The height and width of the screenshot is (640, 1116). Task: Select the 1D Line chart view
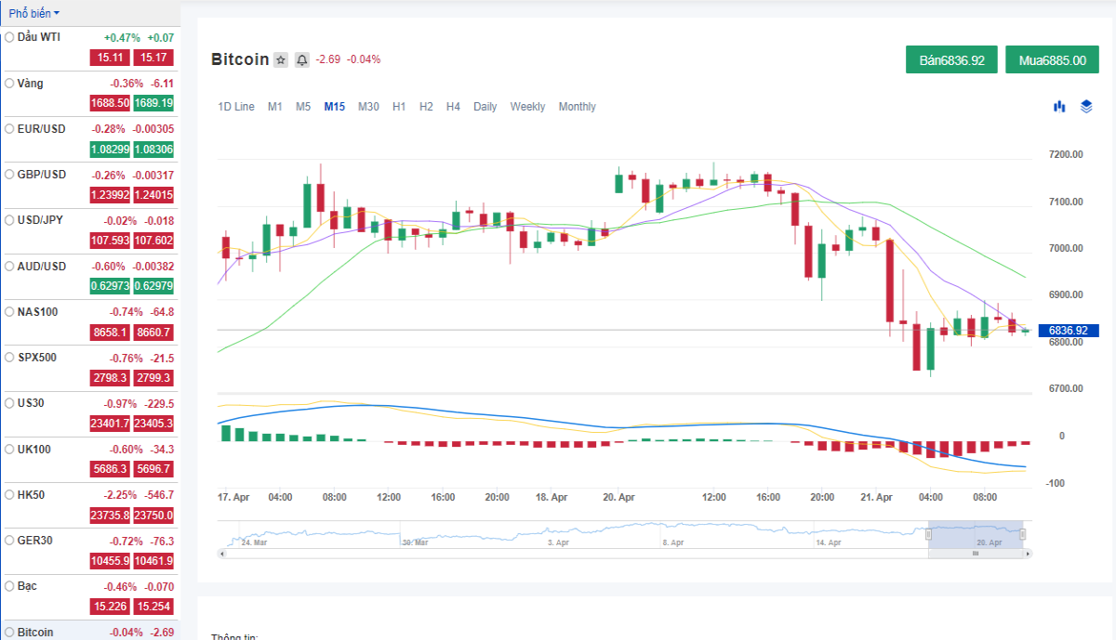click(x=236, y=107)
